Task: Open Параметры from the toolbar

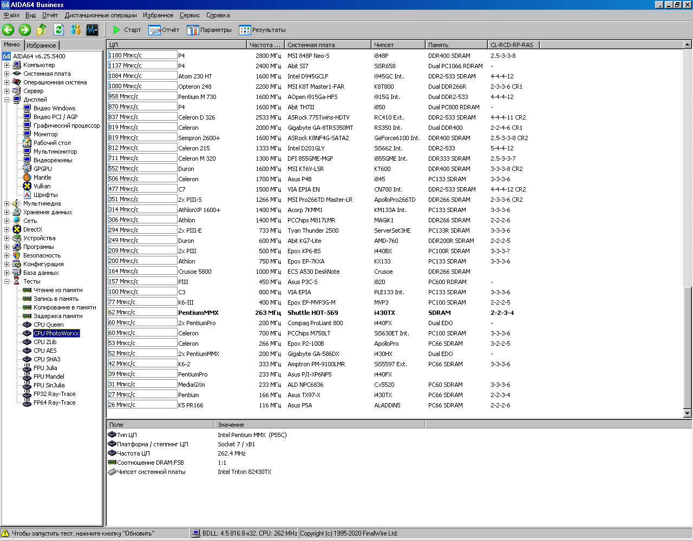Action: [x=209, y=30]
